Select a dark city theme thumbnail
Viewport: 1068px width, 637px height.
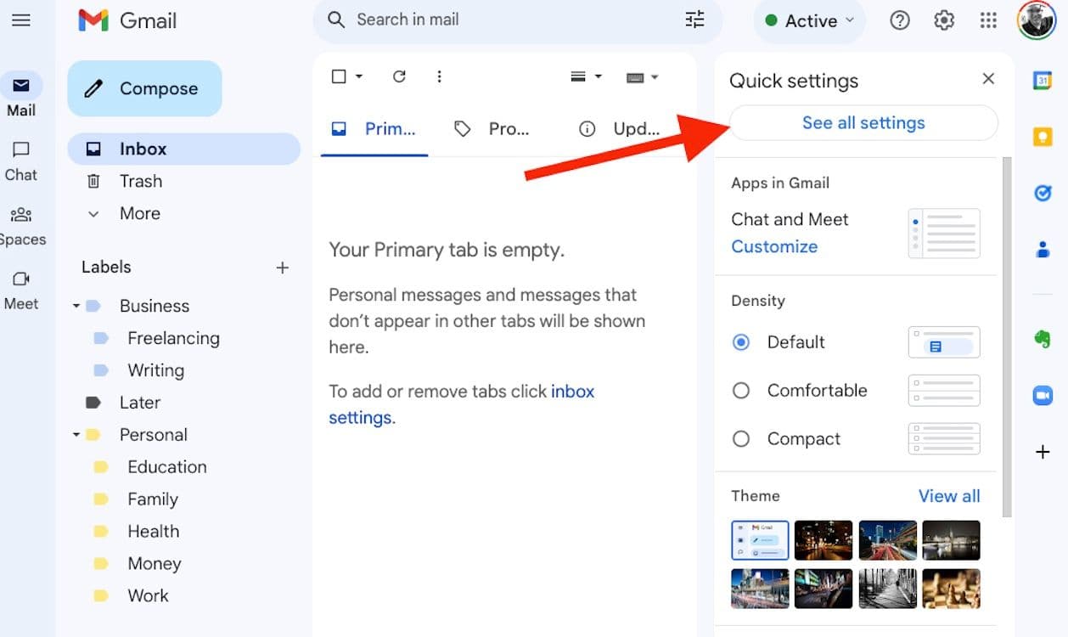pos(823,540)
